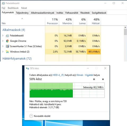Click the Hátralévő idő remaining time line
The image size is (127, 126).
click(x=45, y=104)
